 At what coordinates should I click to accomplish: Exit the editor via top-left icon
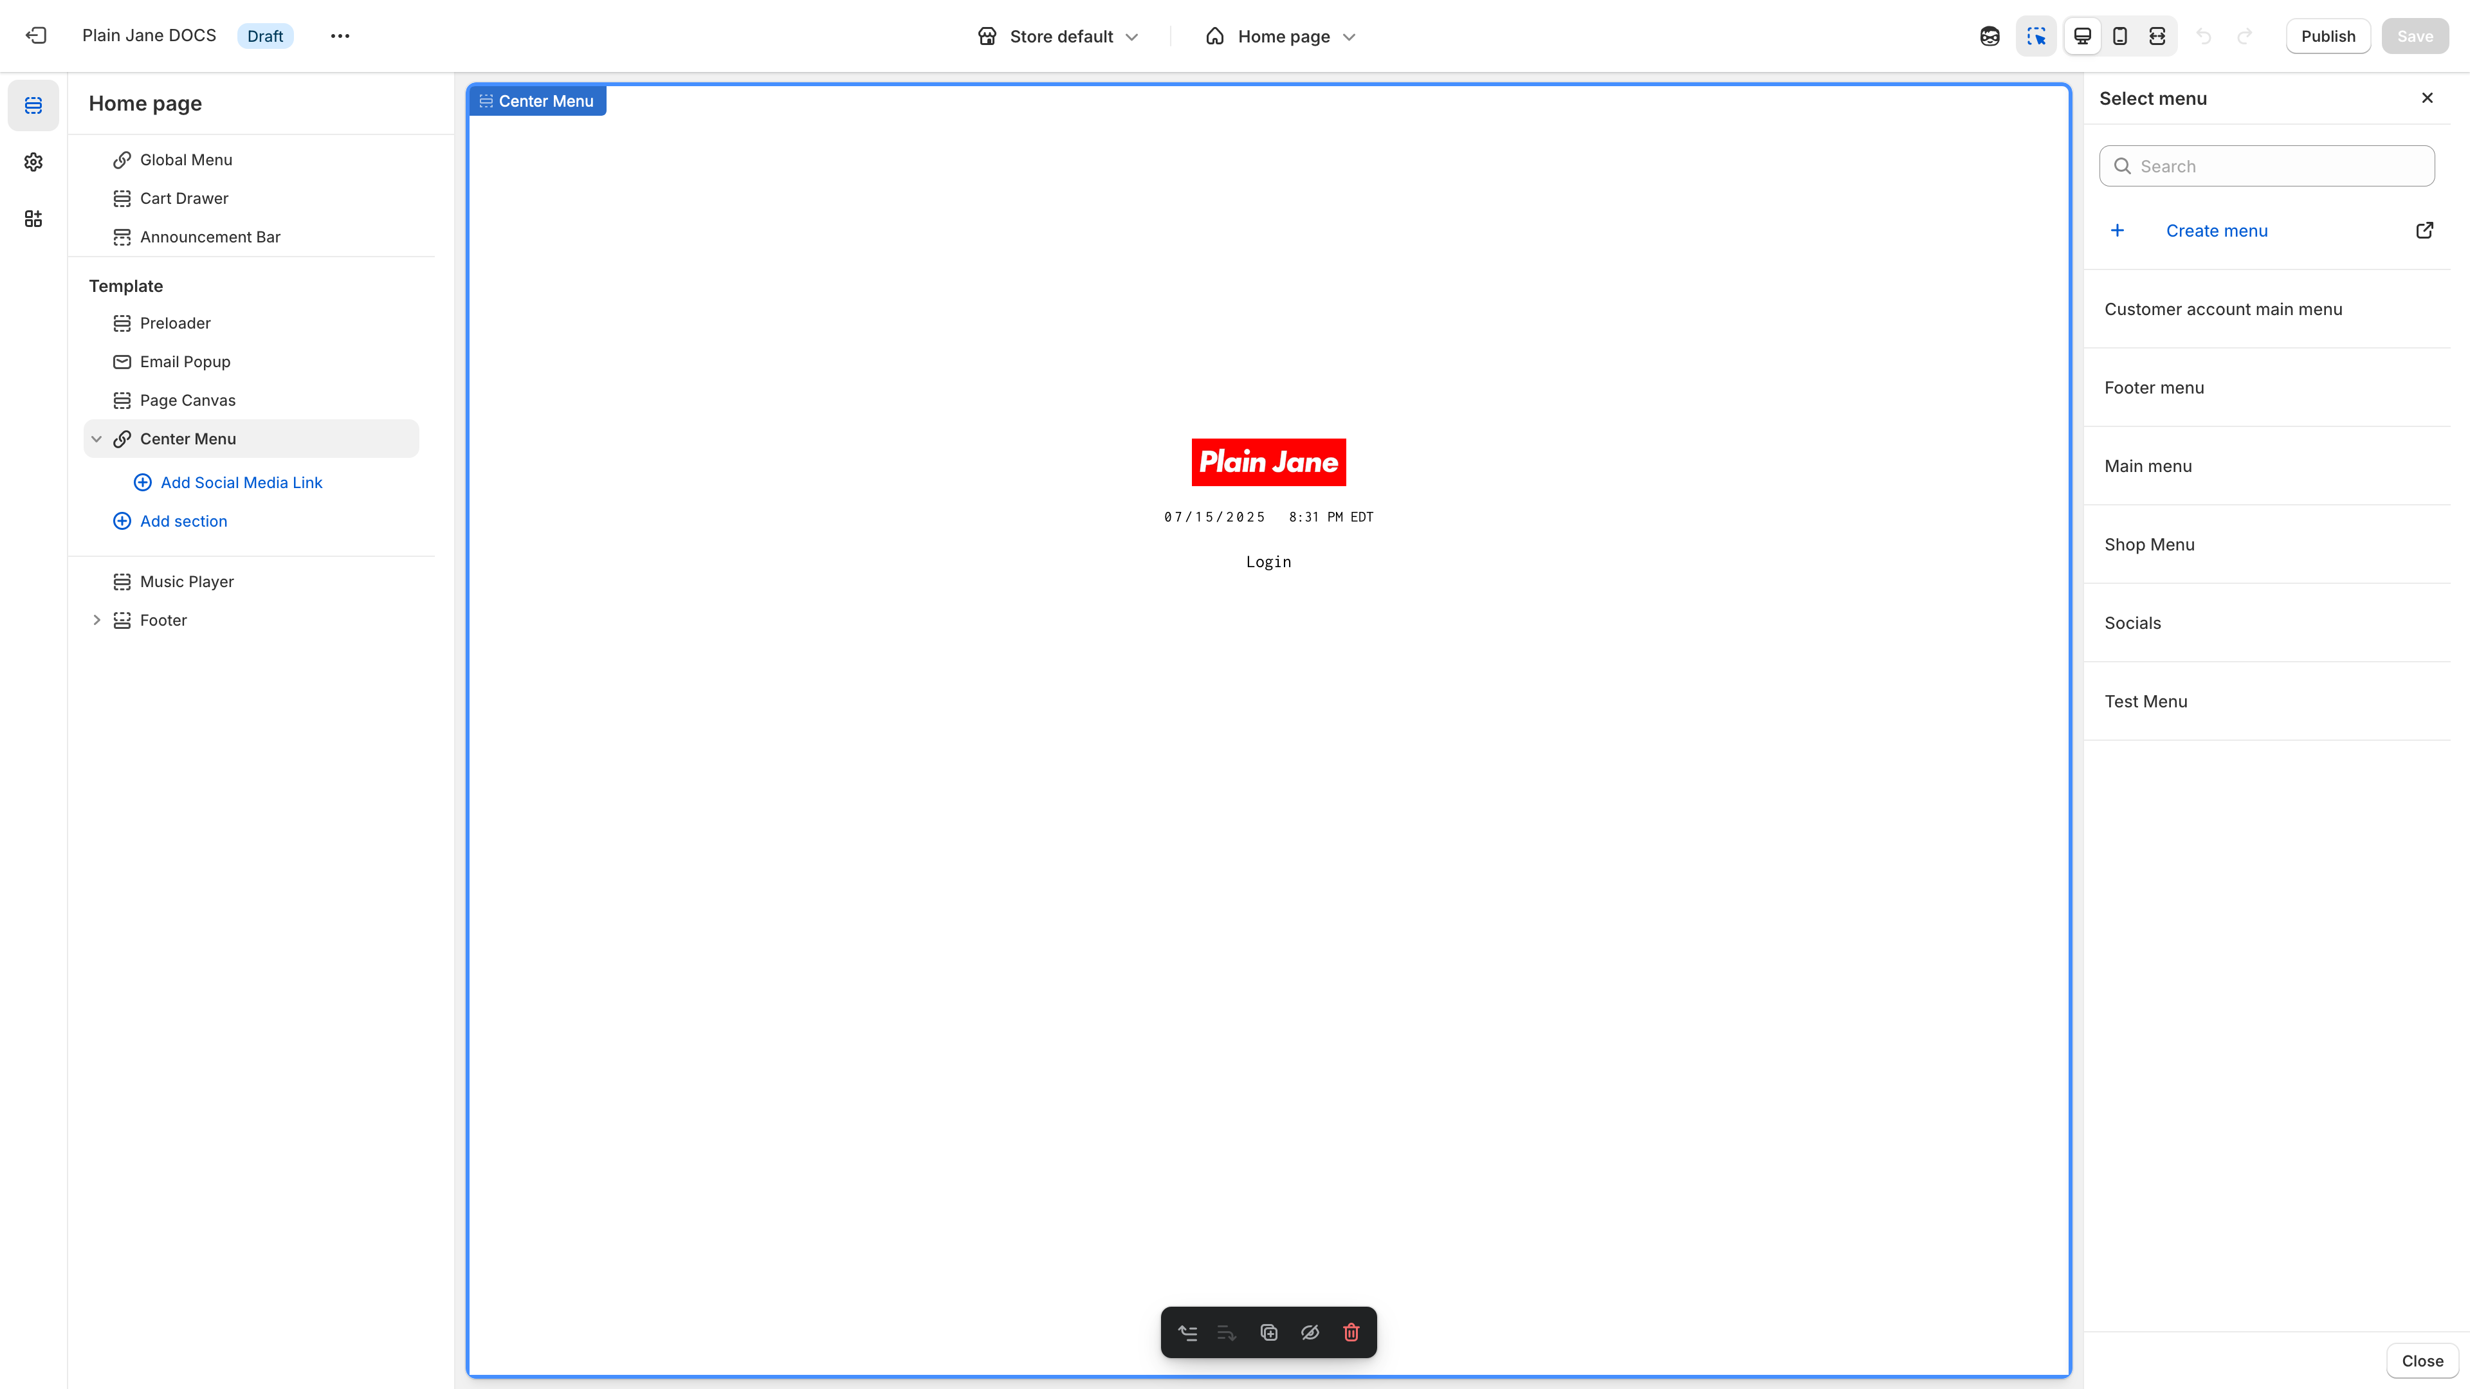[x=35, y=35]
